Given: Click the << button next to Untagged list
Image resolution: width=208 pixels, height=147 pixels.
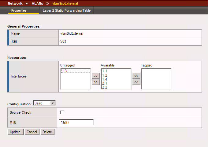Looking at the screenshot, I should click(x=96, y=76).
